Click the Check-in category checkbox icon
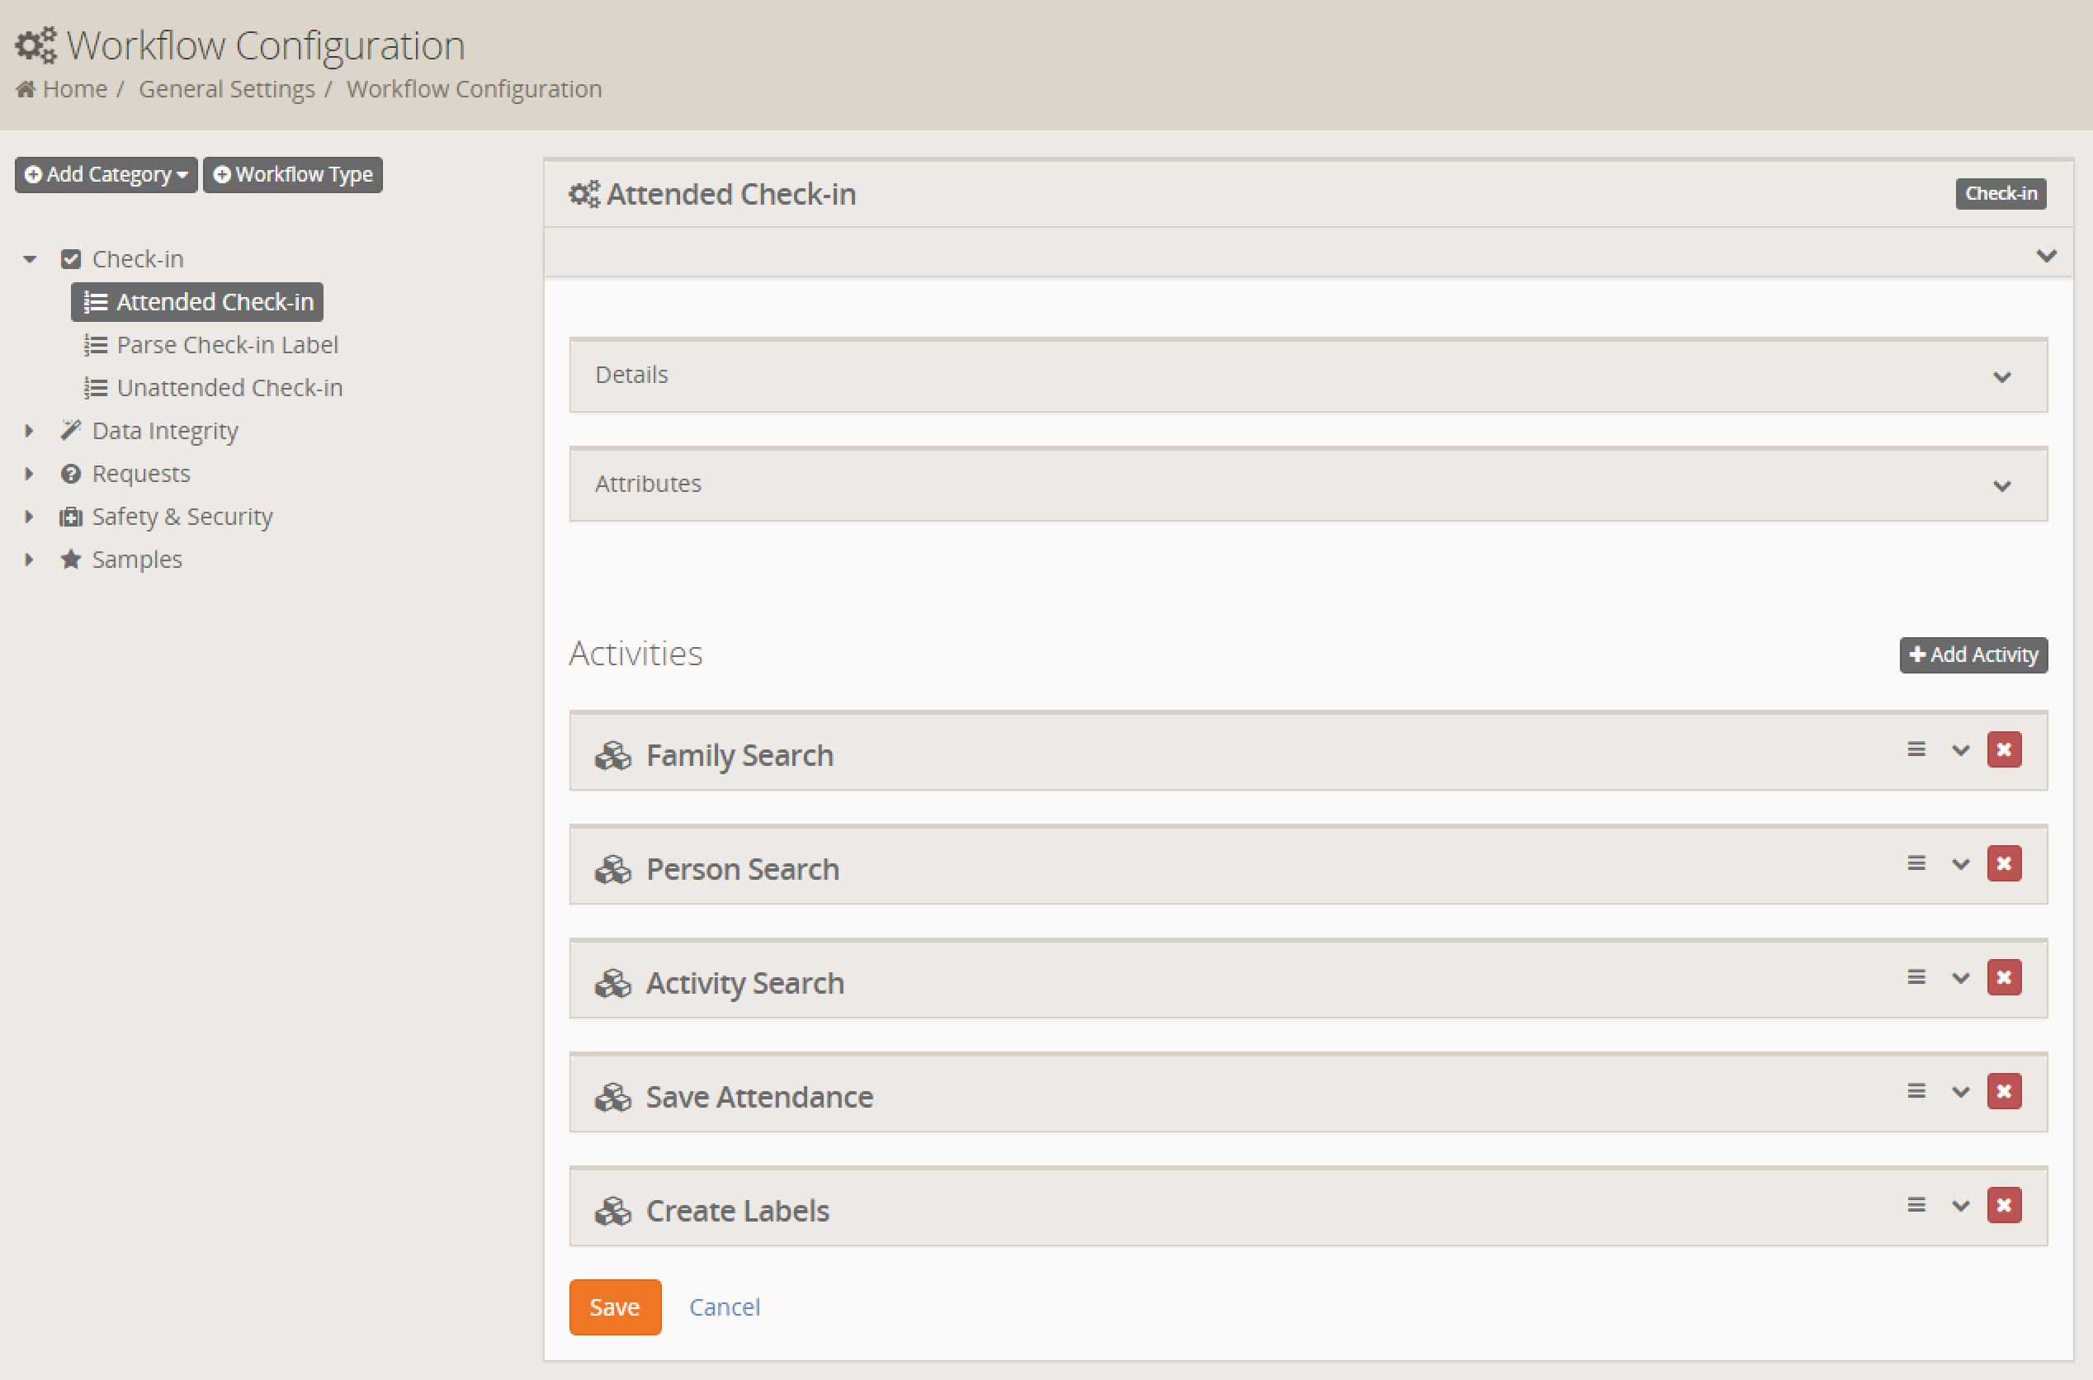The width and height of the screenshot is (2093, 1380). coord(71,259)
